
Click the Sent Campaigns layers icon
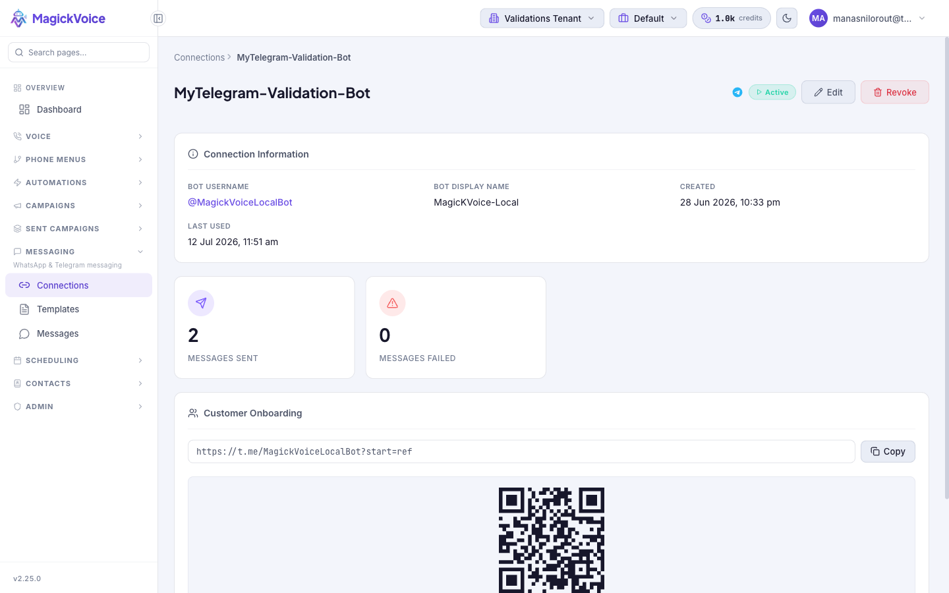click(17, 229)
